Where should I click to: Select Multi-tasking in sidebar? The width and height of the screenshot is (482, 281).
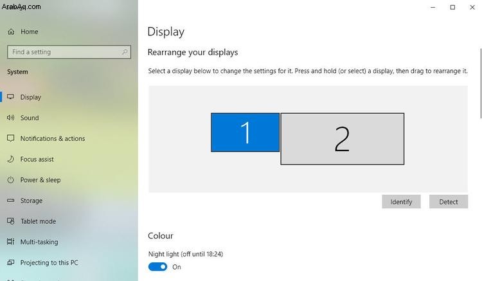click(x=39, y=242)
